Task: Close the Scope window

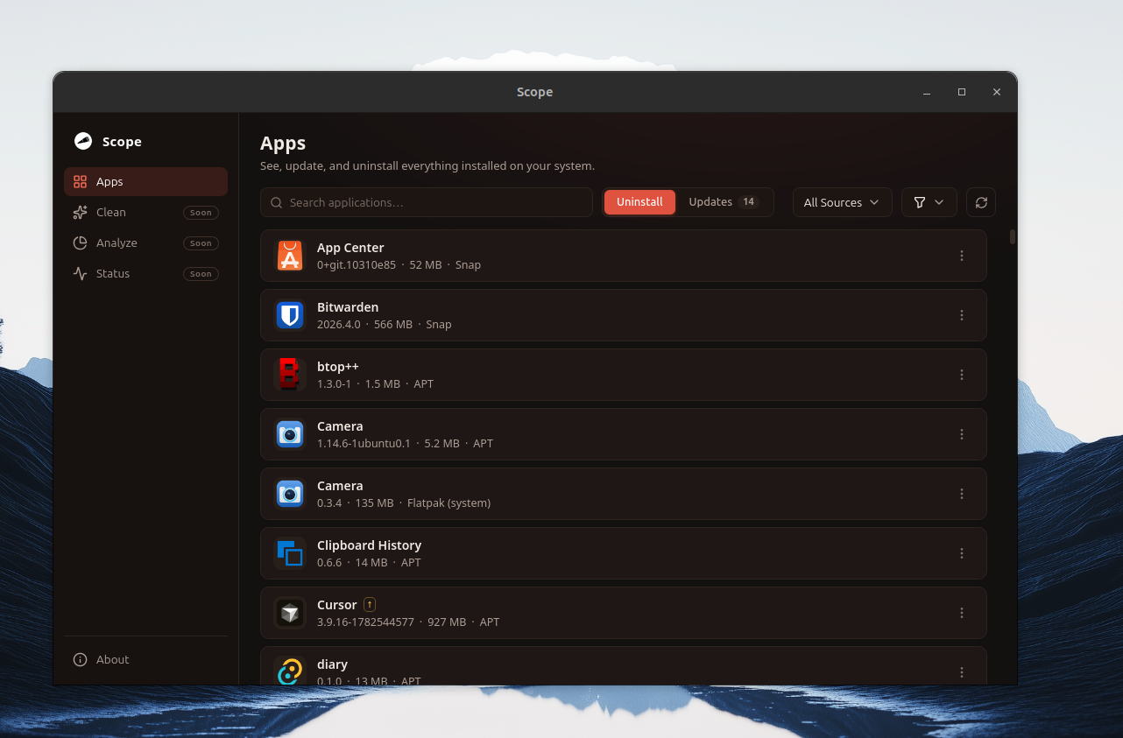Action: (997, 92)
